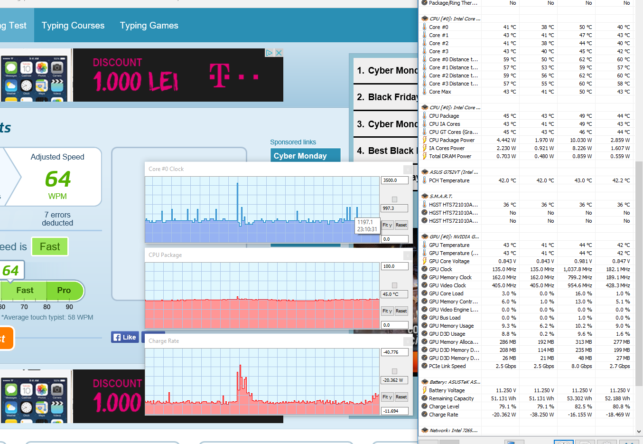Toggle the checkbox in the CPU Package graph
643x444 pixels.
pos(394,285)
